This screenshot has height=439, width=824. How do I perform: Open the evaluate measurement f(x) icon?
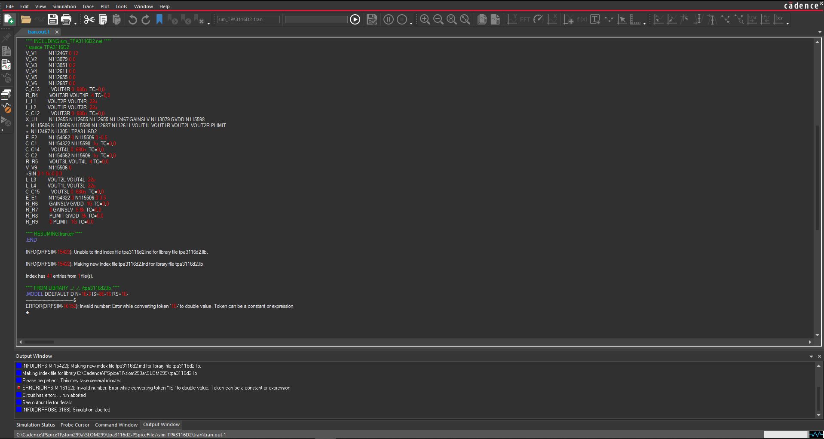pyautogui.click(x=582, y=19)
